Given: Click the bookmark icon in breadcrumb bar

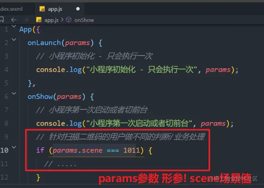Looking at the screenshot, I should pos(2,20).
